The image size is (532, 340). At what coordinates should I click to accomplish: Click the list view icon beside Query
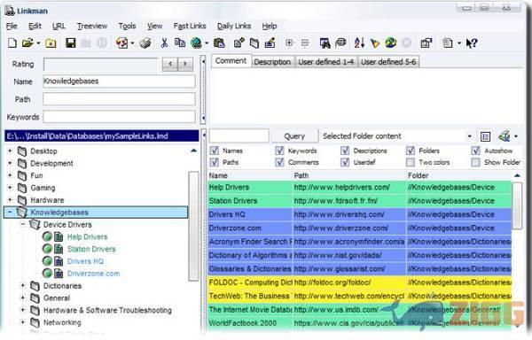click(x=486, y=136)
